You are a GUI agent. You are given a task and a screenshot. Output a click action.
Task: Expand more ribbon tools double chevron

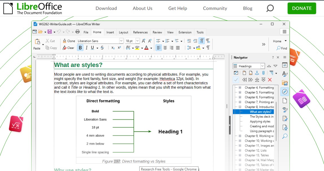click(263, 44)
